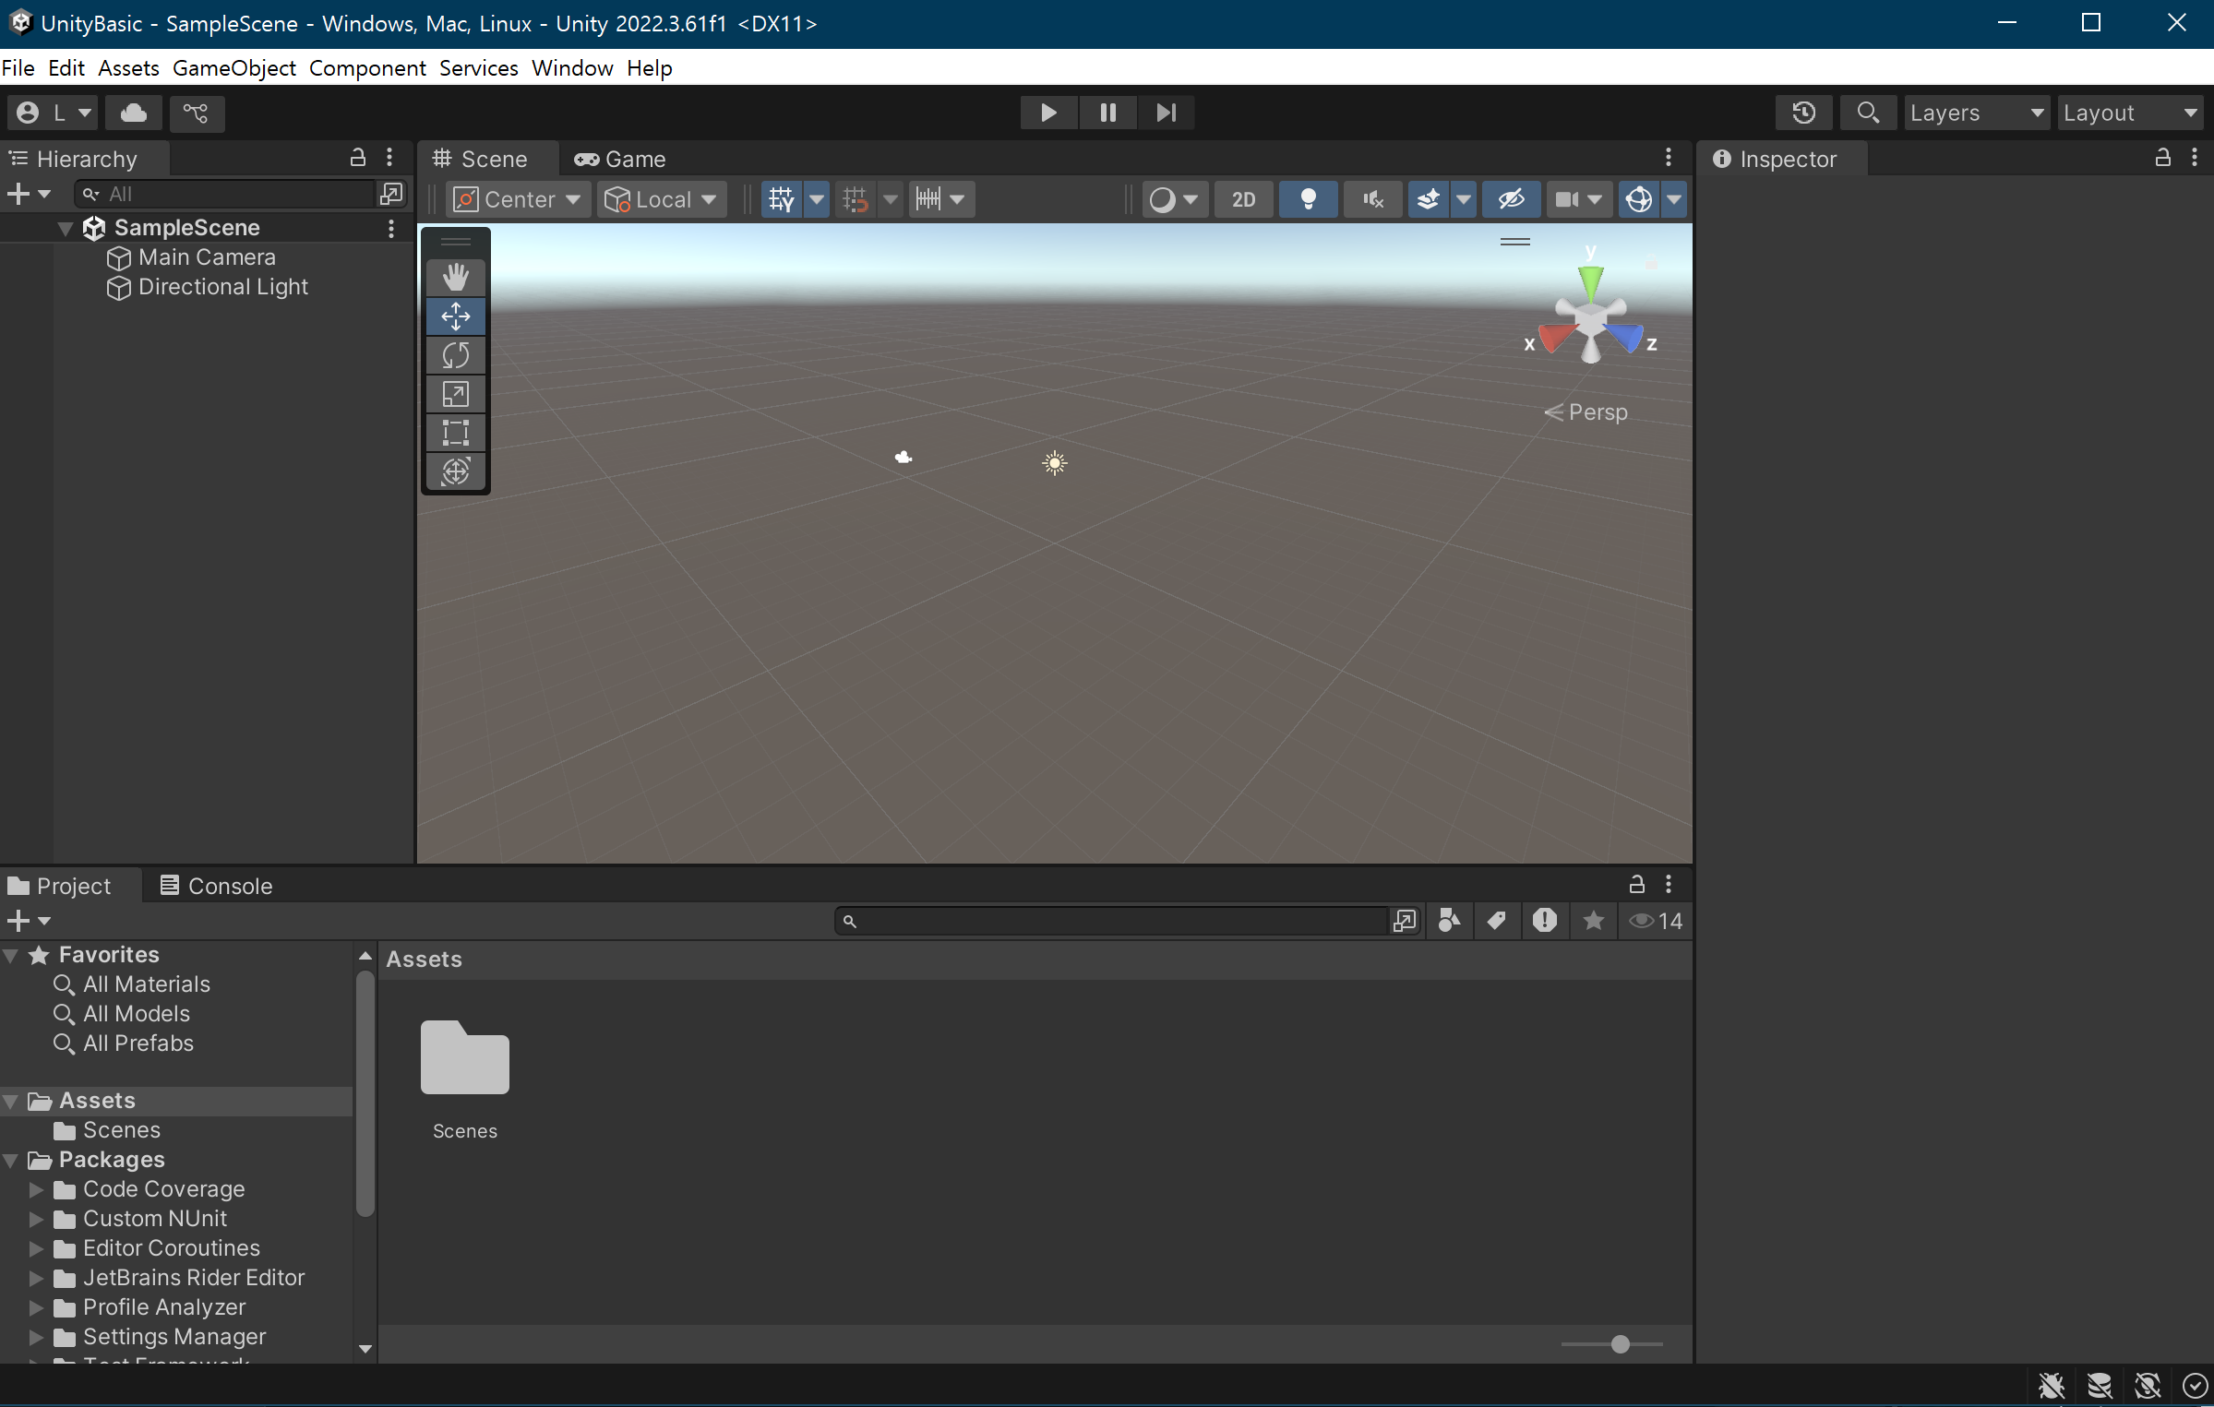Open the Undo History icon
Image resolution: width=2214 pixels, height=1407 pixels.
coord(1803,113)
